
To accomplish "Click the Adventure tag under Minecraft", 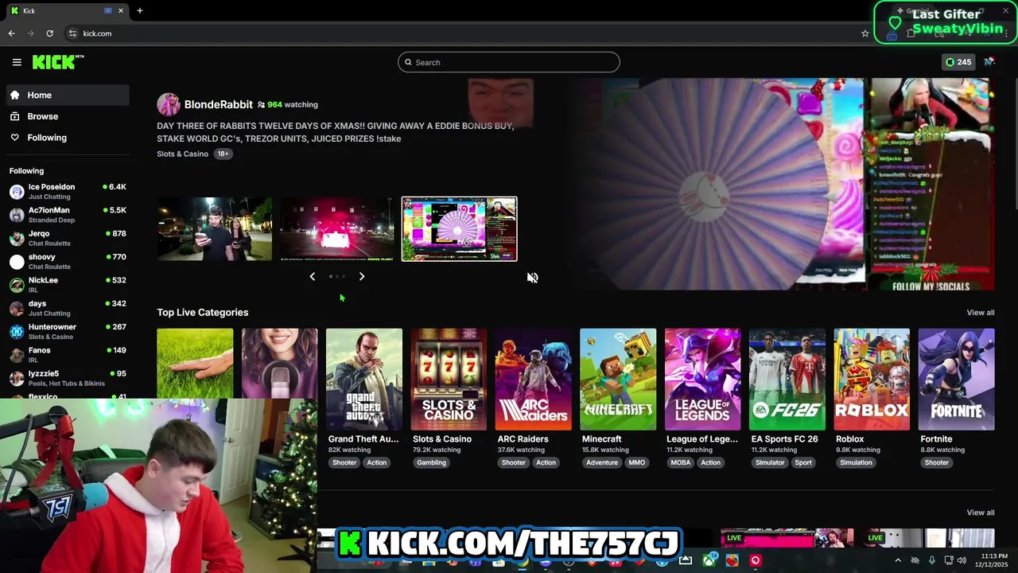I will pos(602,462).
